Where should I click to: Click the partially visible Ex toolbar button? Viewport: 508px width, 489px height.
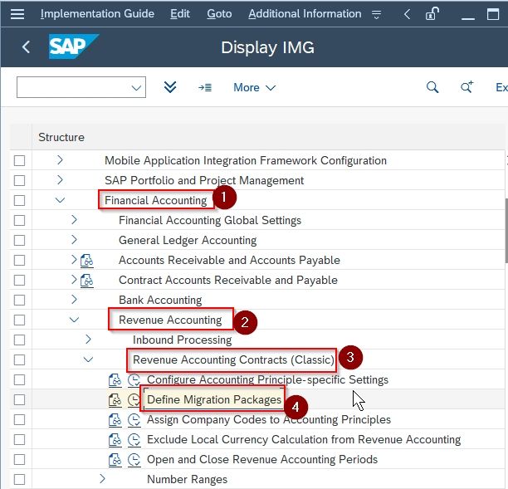point(501,87)
